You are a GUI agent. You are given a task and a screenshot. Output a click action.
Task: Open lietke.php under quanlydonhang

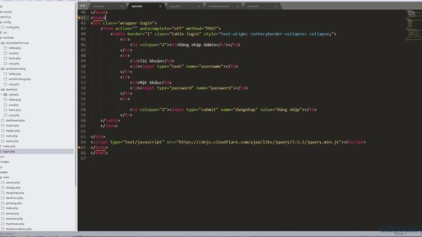15,74
